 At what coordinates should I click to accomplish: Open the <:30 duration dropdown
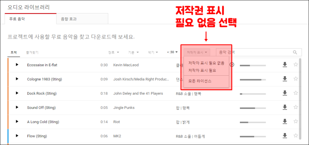tap(172, 52)
